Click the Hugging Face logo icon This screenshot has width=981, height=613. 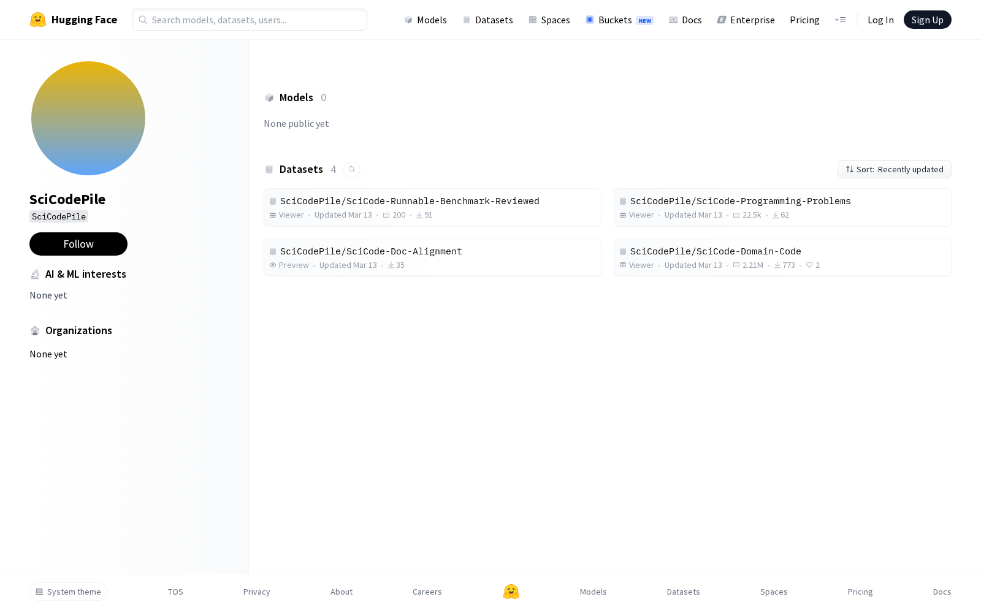coord(38,20)
